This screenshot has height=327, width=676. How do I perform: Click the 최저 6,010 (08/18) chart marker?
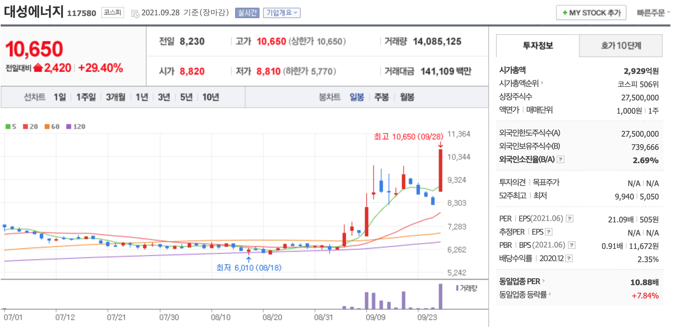(x=249, y=268)
